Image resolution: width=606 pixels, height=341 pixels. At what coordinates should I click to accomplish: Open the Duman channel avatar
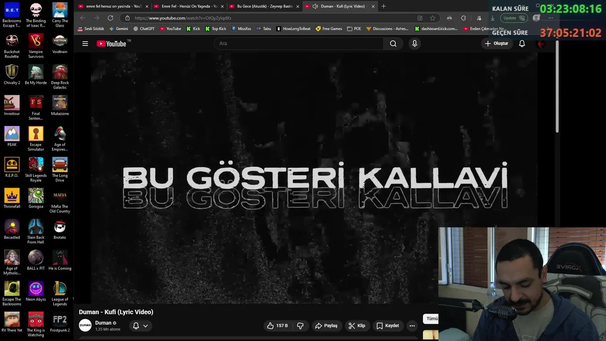(x=85, y=325)
